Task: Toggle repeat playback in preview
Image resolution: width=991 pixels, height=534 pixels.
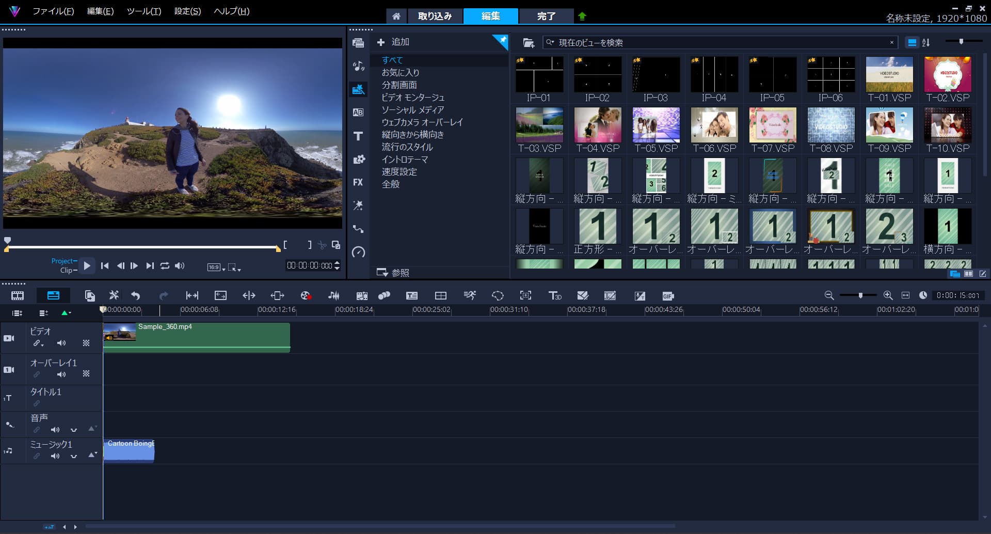Action: coord(165,265)
